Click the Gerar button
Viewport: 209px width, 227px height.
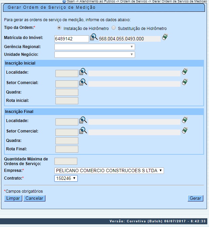(196, 198)
